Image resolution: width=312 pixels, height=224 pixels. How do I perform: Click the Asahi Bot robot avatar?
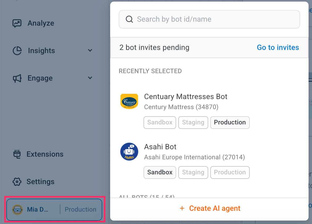[x=129, y=152]
